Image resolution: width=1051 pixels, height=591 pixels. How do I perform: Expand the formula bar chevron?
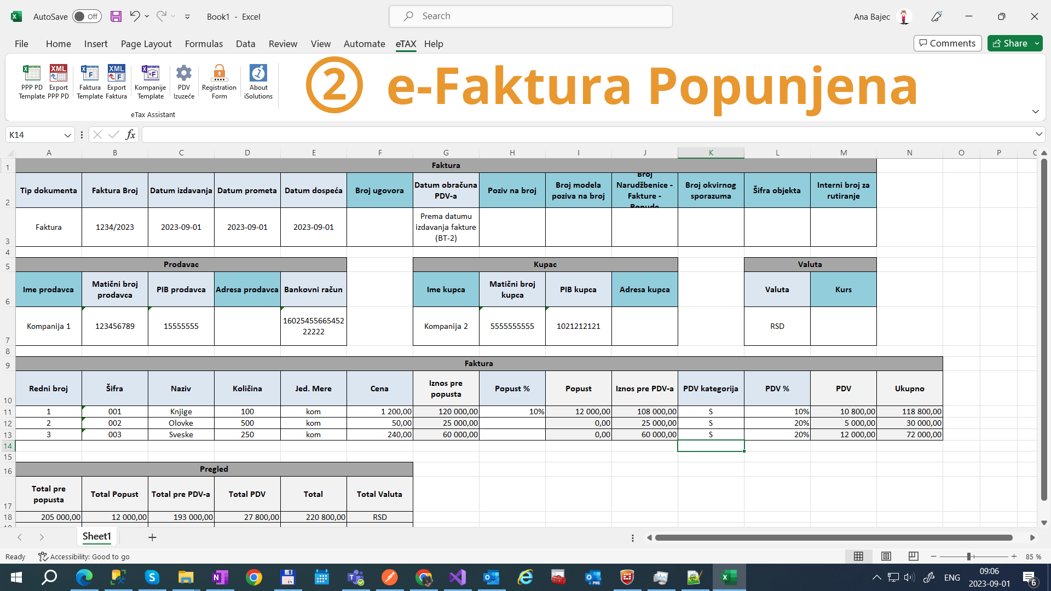(x=1038, y=135)
